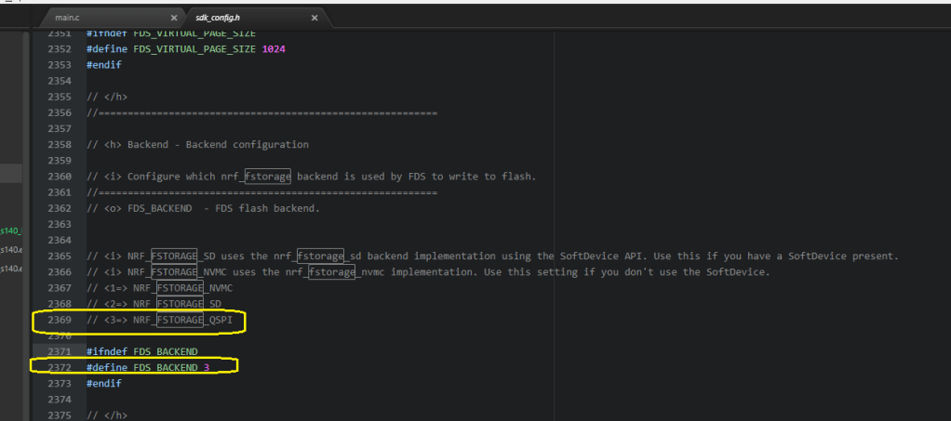Viewport: 951px width, 421px height.
Task: Open the green s140 file in sidebar
Action: (x=10, y=230)
